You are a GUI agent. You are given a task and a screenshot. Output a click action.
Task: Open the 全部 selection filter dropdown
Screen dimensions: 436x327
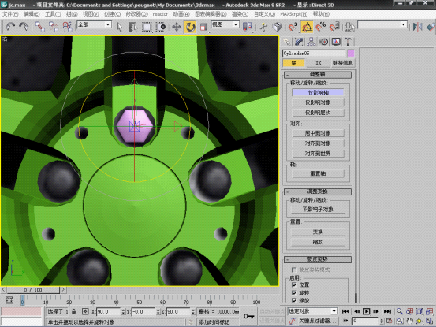point(94,24)
